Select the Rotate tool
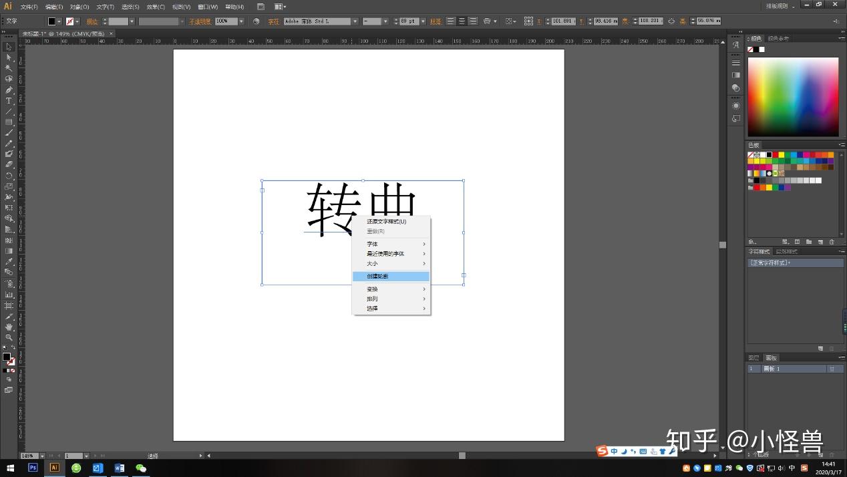 [x=9, y=176]
